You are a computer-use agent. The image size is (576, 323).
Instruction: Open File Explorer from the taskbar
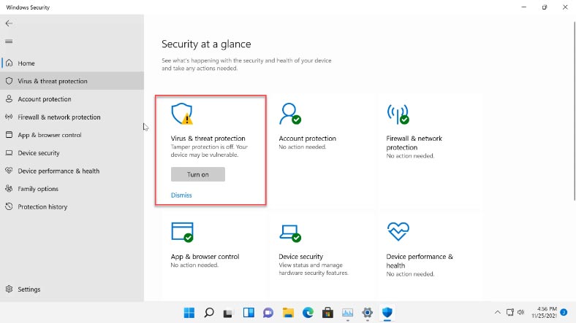288,313
